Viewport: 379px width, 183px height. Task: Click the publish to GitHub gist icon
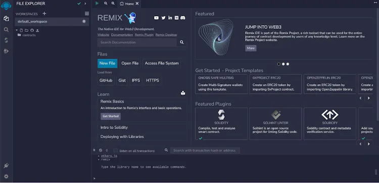click(x=32, y=30)
